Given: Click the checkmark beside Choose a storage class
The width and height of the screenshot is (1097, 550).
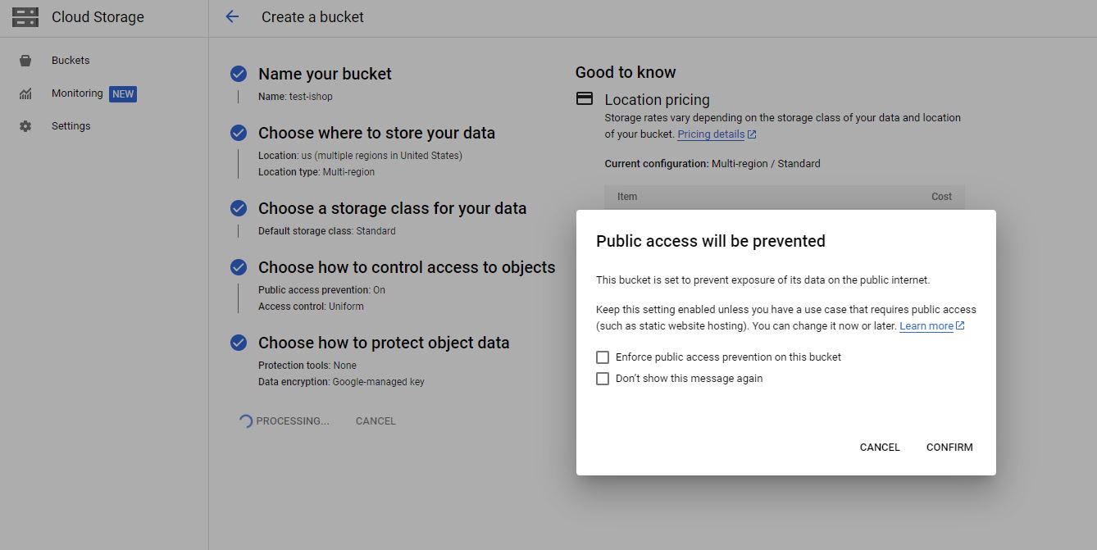Looking at the screenshot, I should tap(239, 208).
